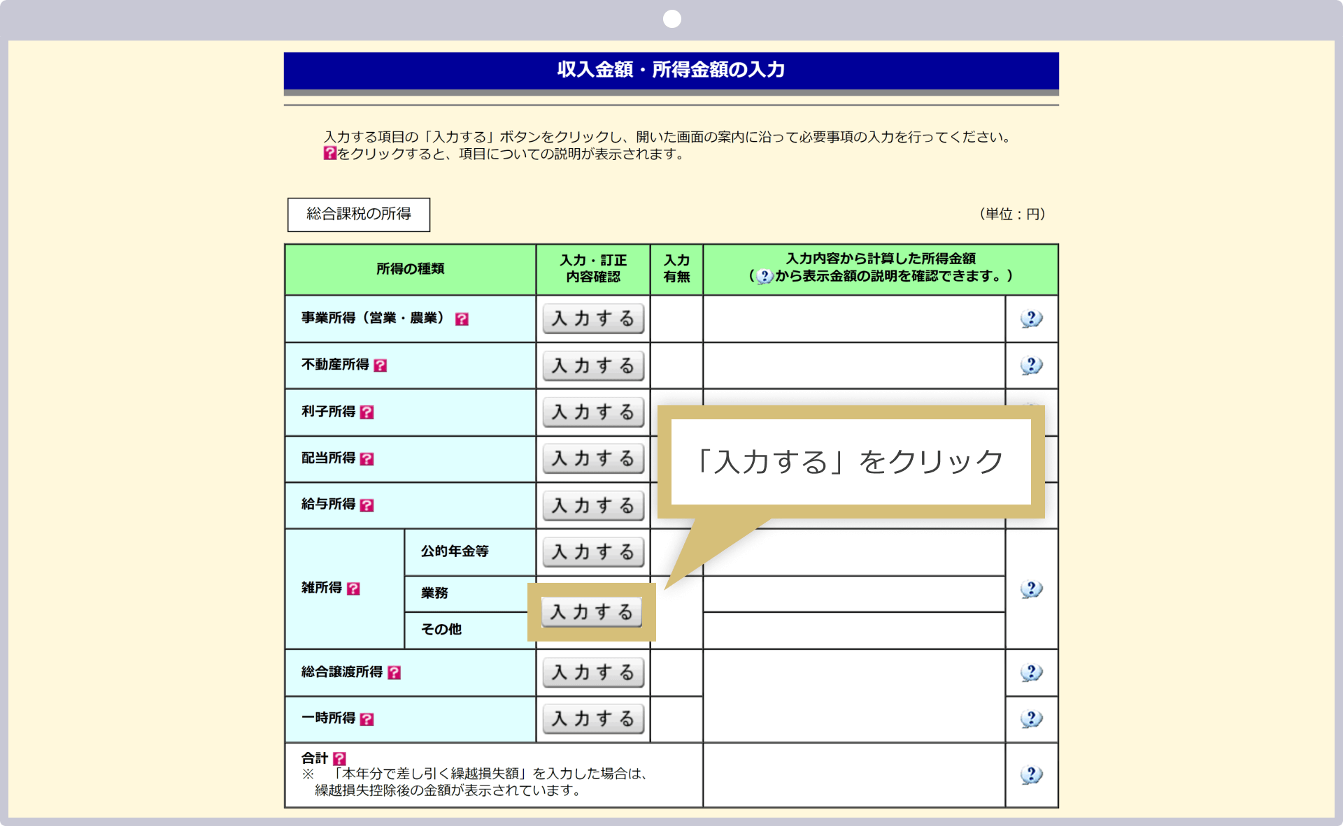
Task: Open help icon beside 配当所得
Action: coord(367,459)
